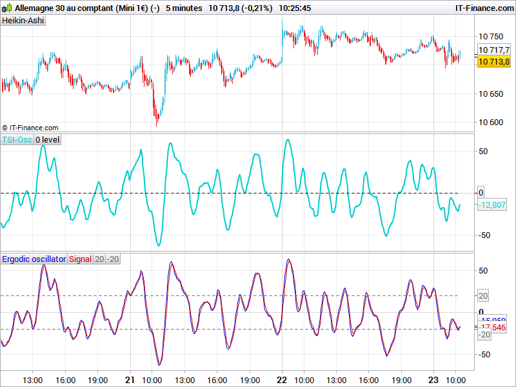Click the 10 750 price axis label
The height and width of the screenshot is (387, 516).
(x=491, y=37)
